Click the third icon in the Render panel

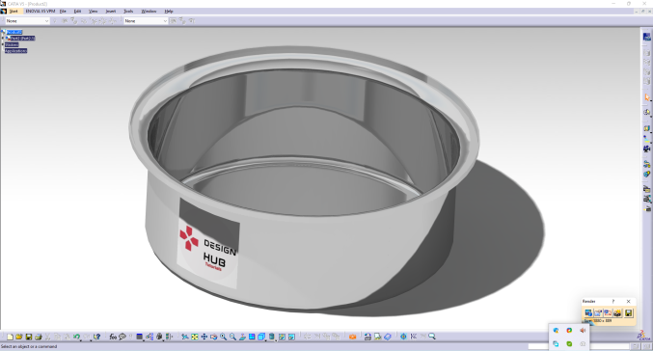(608, 313)
